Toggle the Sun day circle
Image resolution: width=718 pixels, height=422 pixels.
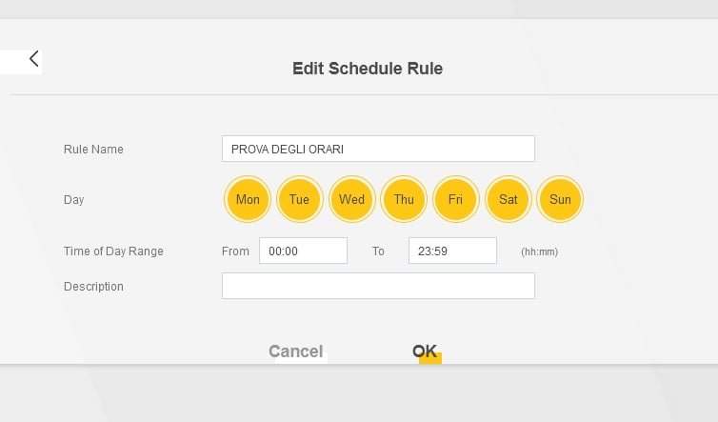pyautogui.click(x=560, y=200)
